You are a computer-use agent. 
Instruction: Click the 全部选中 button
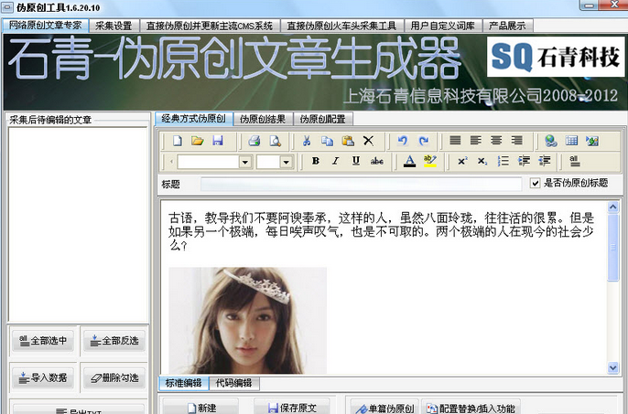(43, 341)
